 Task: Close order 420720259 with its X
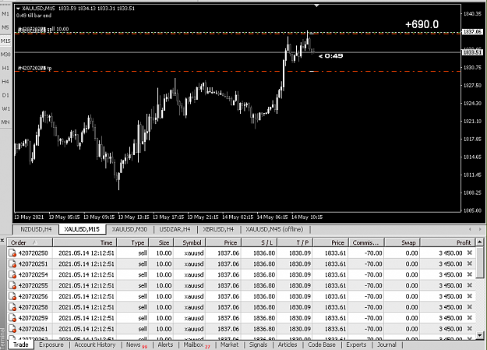pyautogui.click(x=470, y=318)
